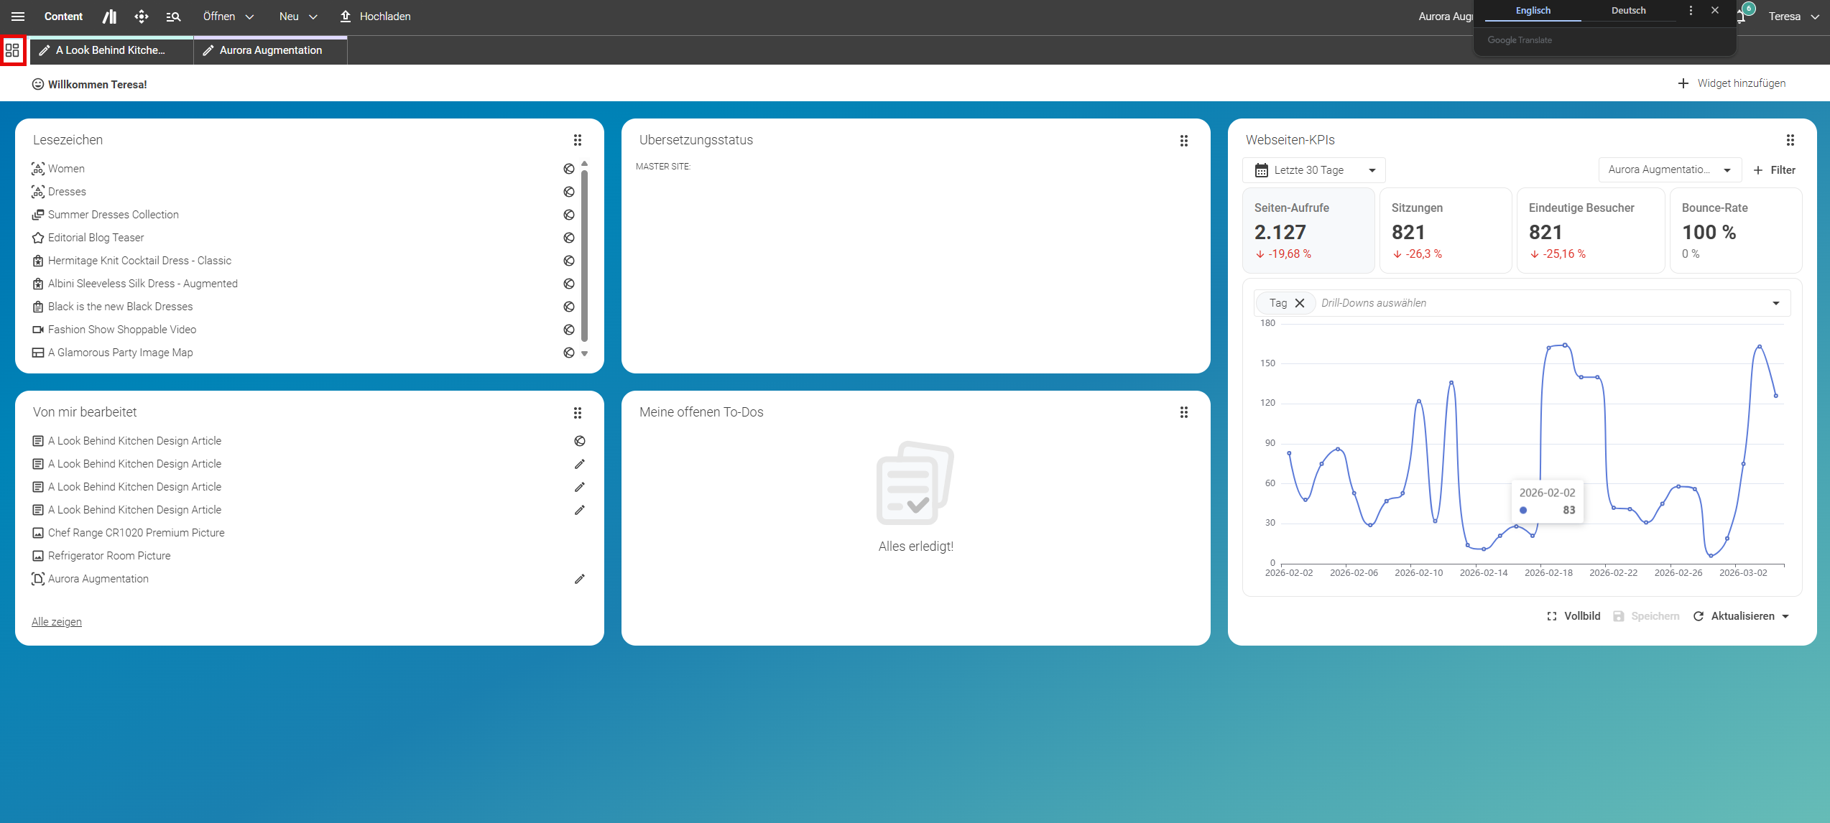Viewport: 1830px width, 823px height.
Task: Expand the Drill-Downs auswählen dropdown
Action: click(1776, 303)
